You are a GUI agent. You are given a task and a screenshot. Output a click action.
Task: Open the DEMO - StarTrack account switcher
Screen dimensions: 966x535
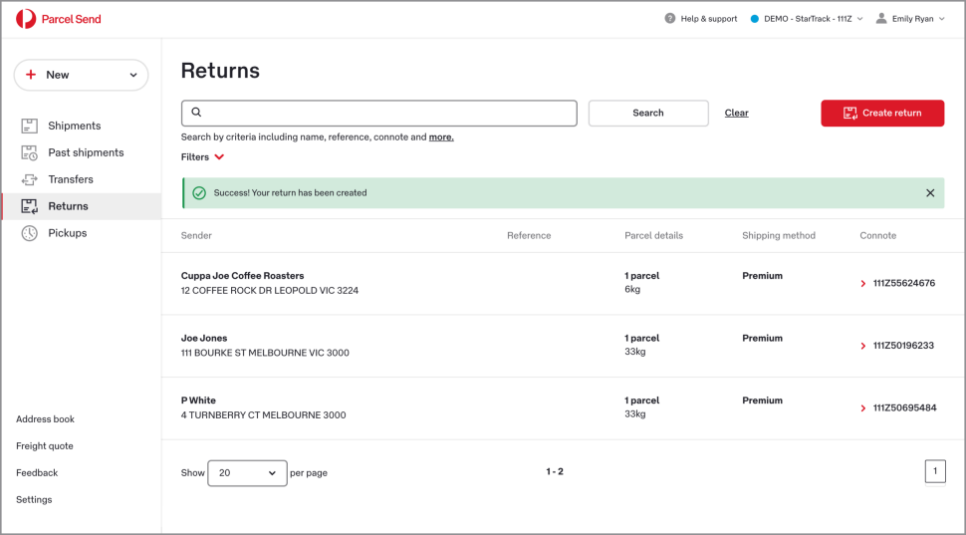click(x=807, y=19)
